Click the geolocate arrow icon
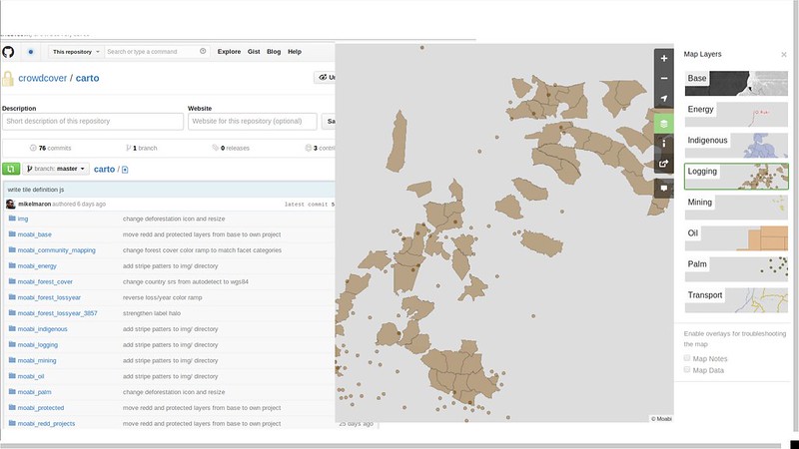799x449 pixels. (x=663, y=98)
